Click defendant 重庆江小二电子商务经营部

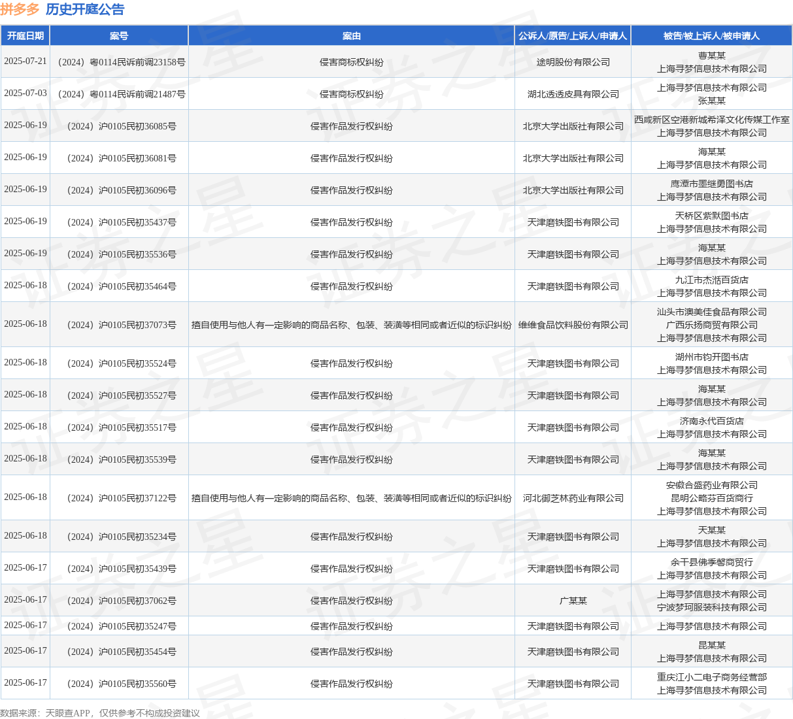[712, 677]
